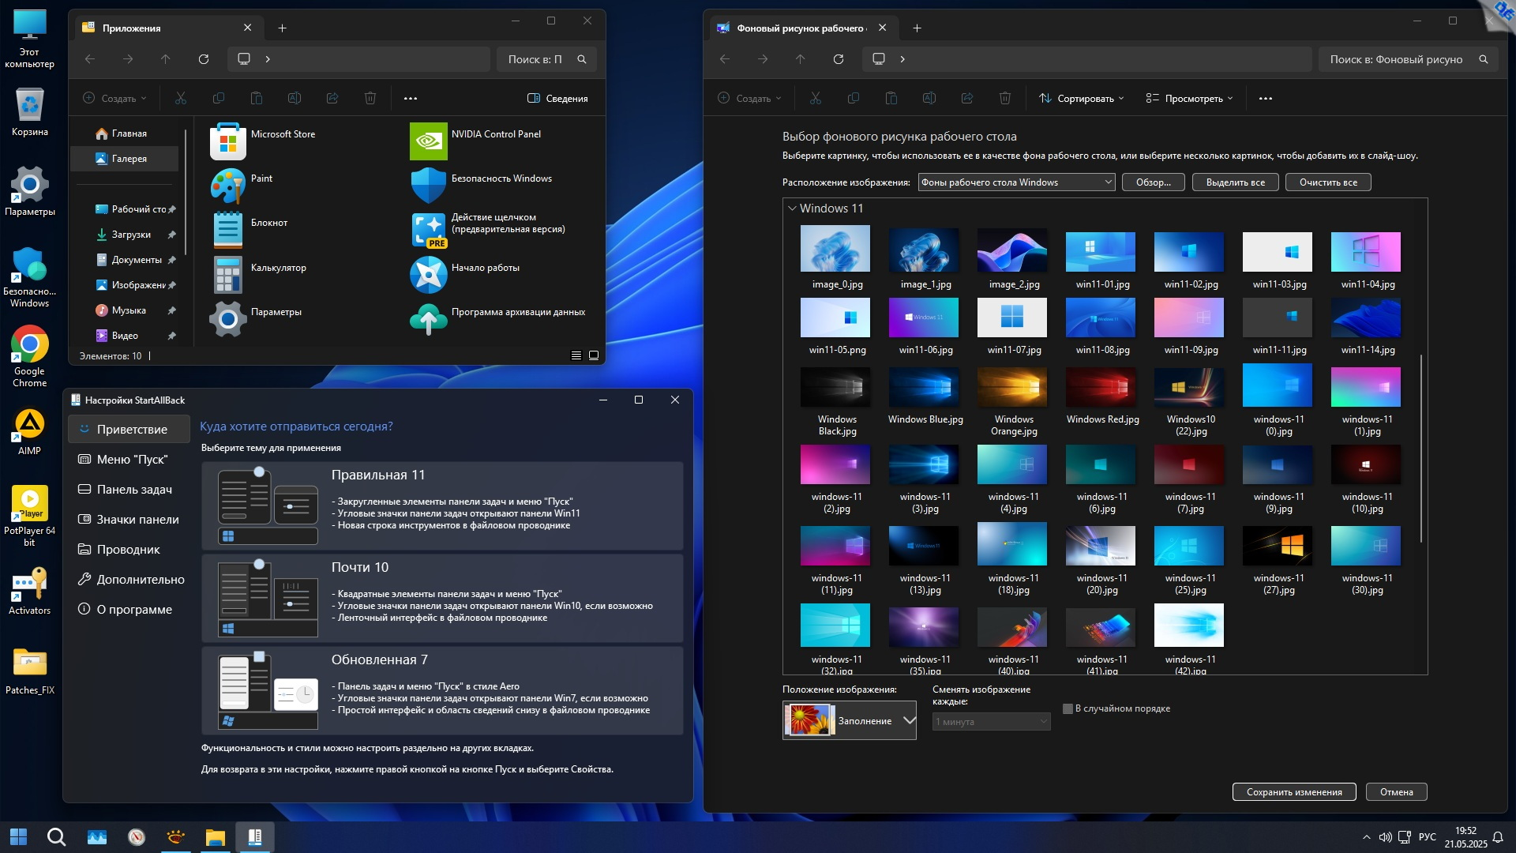Click the 'Обзор...' browse button
The width and height of the screenshot is (1516, 853).
1153,182
